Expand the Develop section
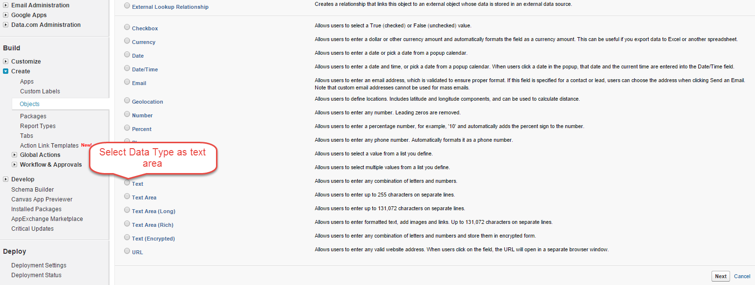Image resolution: width=755 pixels, height=285 pixels. tap(6, 179)
